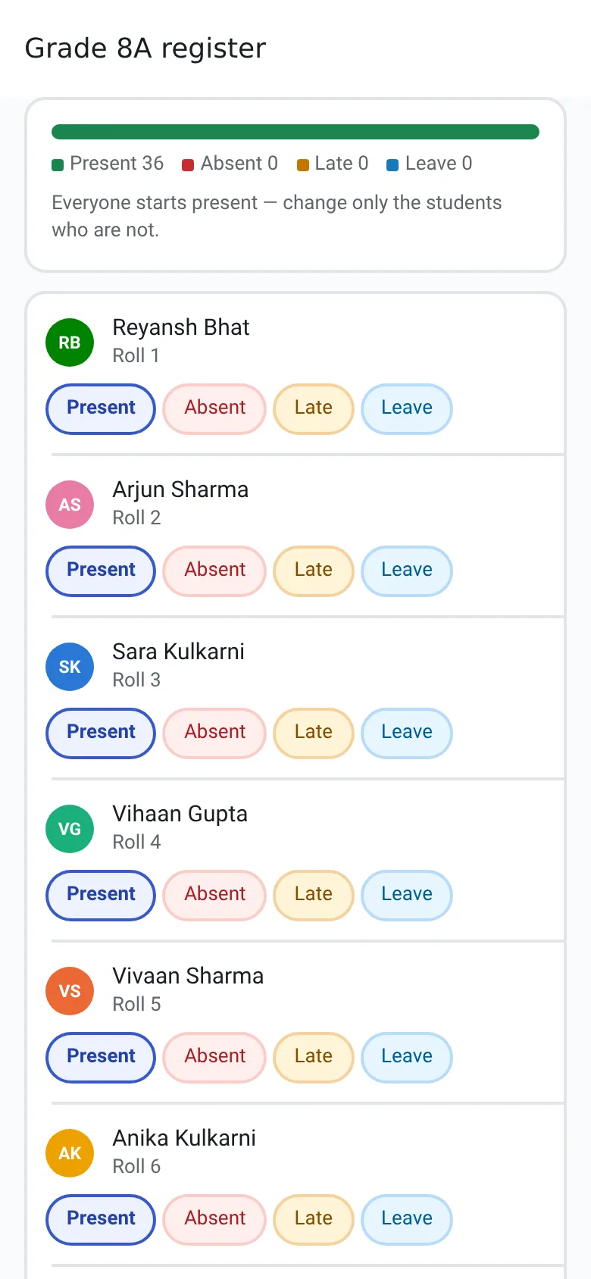This screenshot has height=1279, width=591.
Task: Click Sara Kulkarni's SK avatar icon
Action: [x=70, y=667]
